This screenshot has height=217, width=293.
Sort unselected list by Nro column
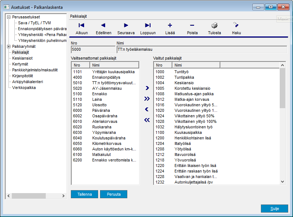point(81,65)
